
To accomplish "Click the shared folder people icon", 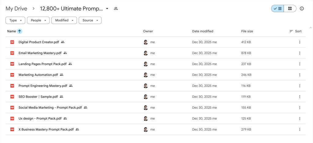I will pos(116,9).
